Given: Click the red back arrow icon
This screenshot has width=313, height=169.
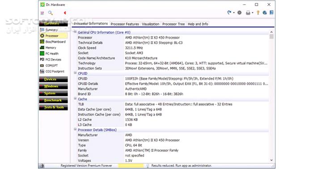Looking at the screenshot, I should tap(65, 13).
